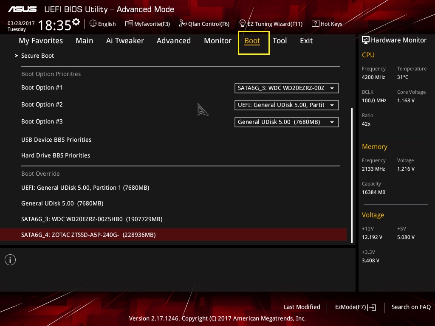Screen dimensions: 435x326
Task: Switch to the Main tab
Action: coord(85,41)
